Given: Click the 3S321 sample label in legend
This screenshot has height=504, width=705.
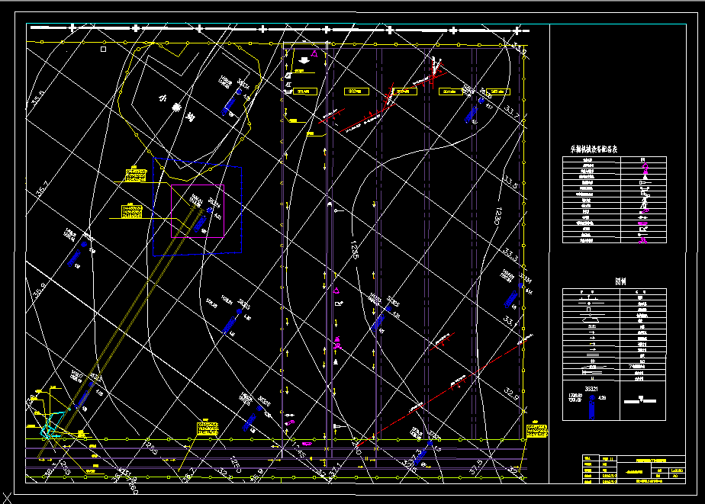Looking at the screenshot, I should (x=591, y=389).
